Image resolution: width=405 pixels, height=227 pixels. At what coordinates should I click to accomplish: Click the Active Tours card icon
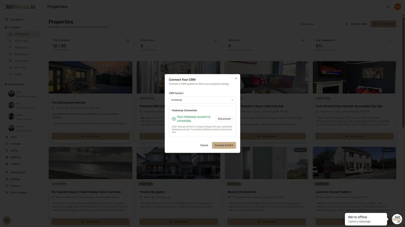(x=216, y=40)
